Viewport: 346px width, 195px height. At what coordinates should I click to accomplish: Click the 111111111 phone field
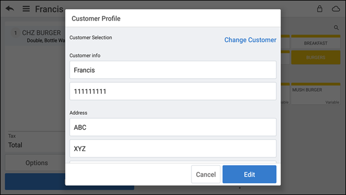[173, 91]
